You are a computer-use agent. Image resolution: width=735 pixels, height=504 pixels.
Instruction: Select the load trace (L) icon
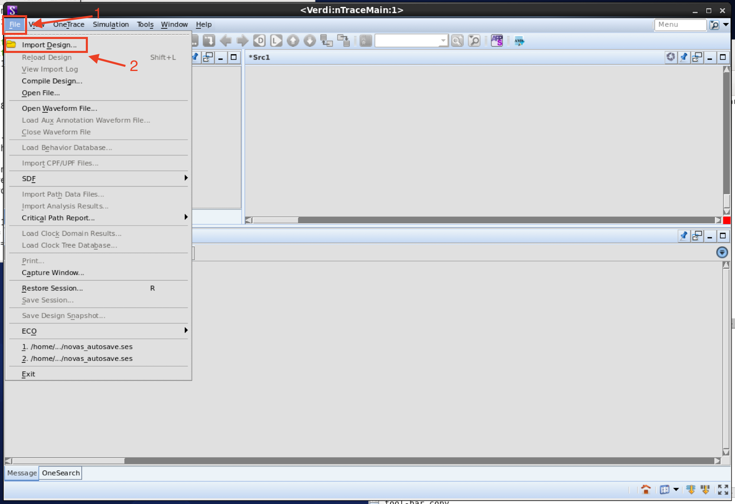coord(276,41)
